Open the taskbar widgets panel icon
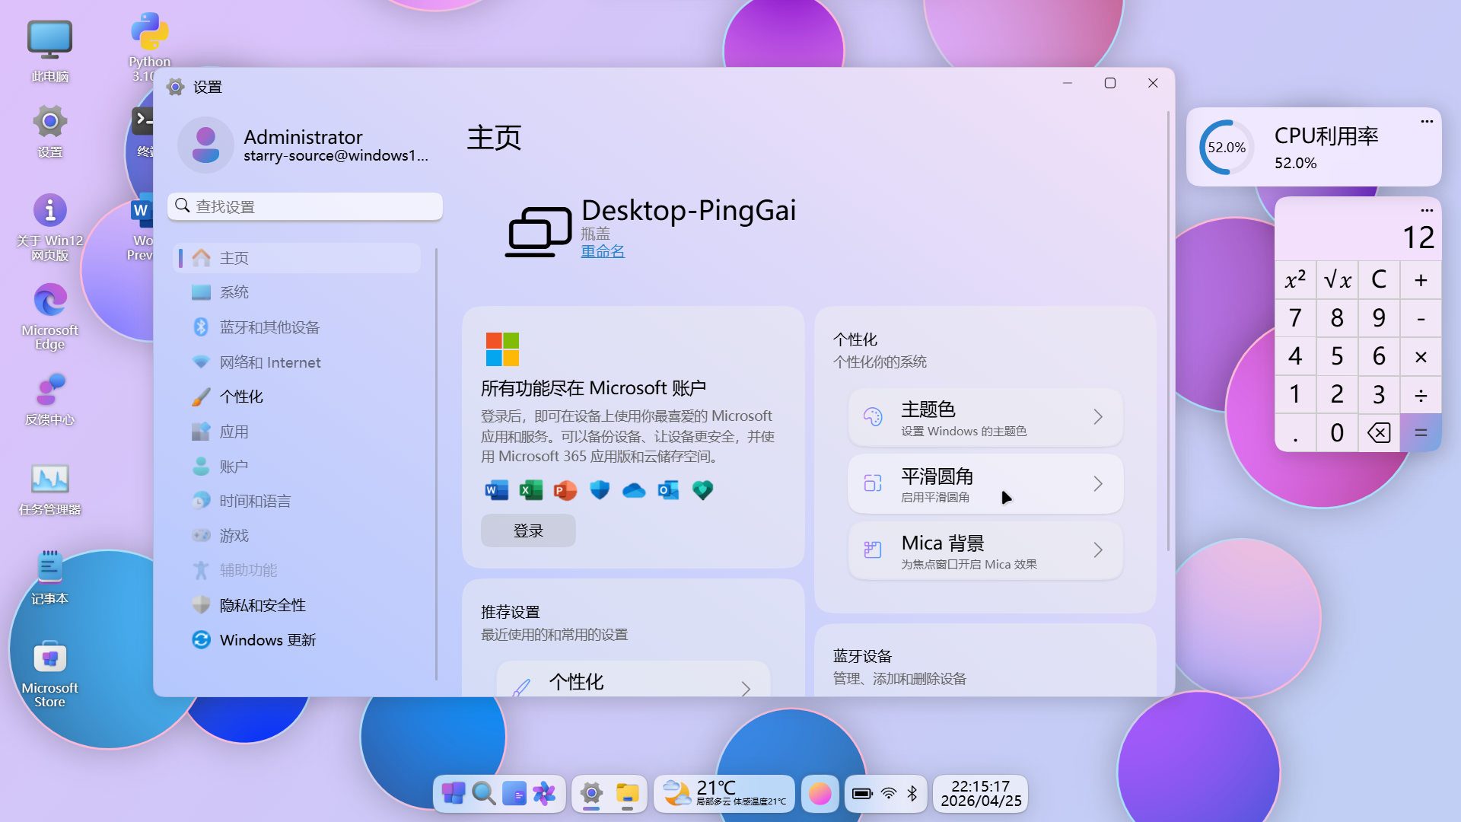This screenshot has width=1461, height=822. [514, 794]
